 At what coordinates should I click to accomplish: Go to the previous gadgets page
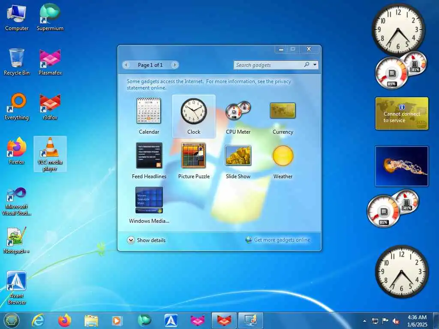126,65
